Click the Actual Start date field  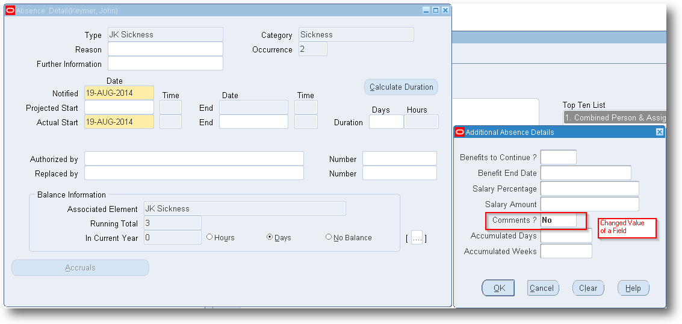pyautogui.click(x=119, y=122)
